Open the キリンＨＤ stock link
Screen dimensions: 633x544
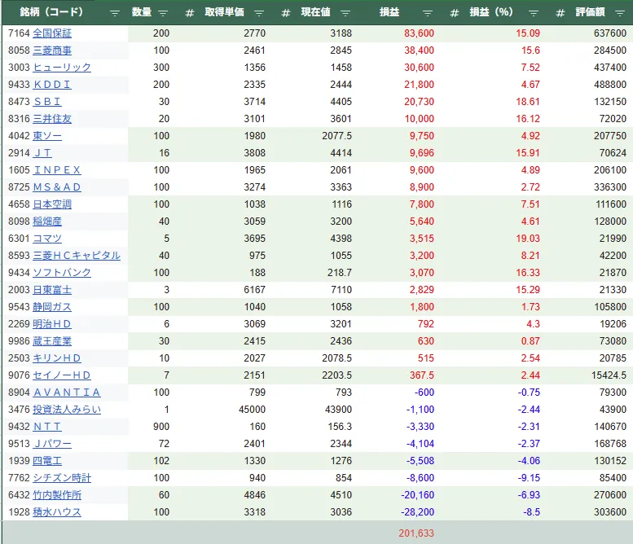[57, 358]
